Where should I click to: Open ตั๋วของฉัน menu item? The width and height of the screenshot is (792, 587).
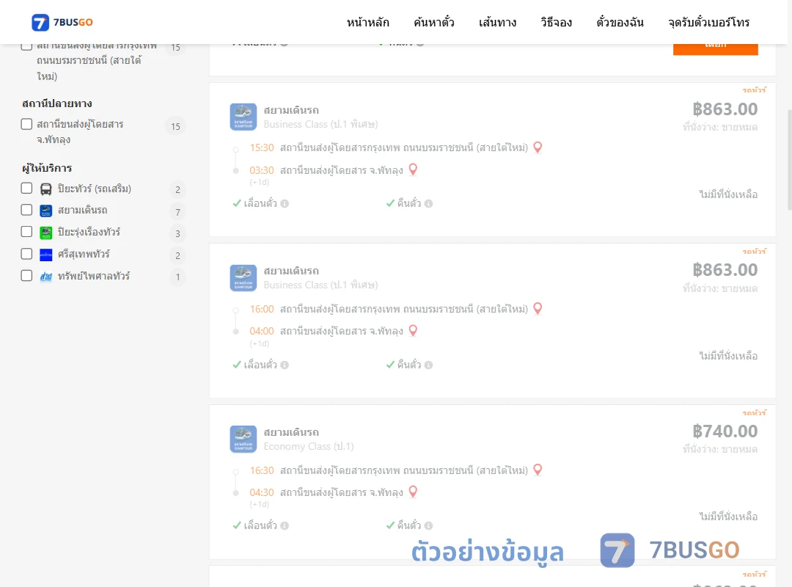pos(620,23)
